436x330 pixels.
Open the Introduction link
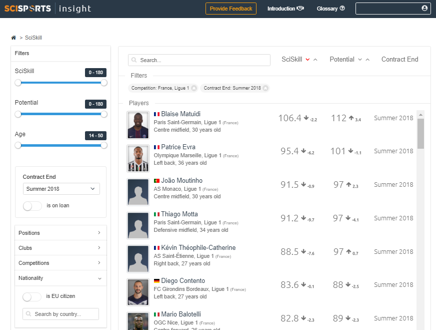click(x=285, y=9)
